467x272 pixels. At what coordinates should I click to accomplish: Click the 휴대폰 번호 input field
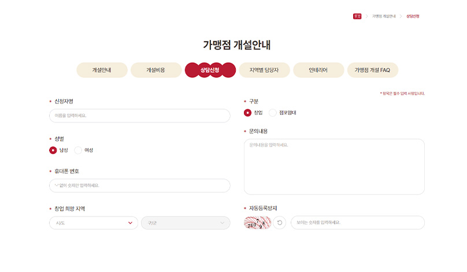(x=140, y=185)
